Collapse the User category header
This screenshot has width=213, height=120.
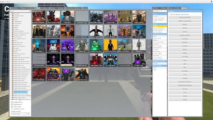click(160, 14)
